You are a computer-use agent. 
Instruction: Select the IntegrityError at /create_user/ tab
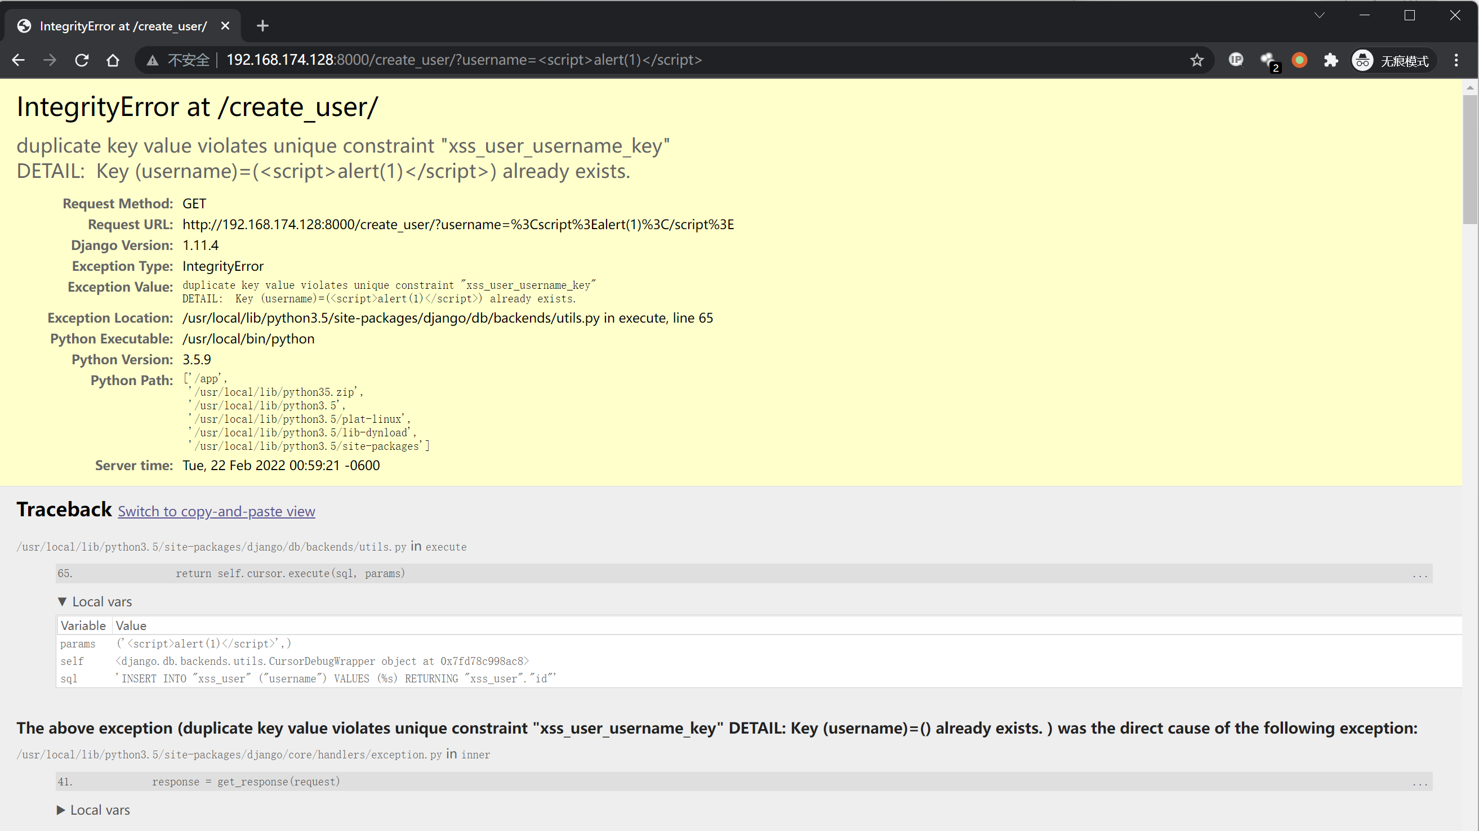pos(123,26)
